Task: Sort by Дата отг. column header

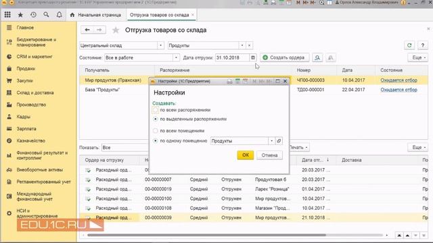Action: pyautogui.click(x=315, y=160)
